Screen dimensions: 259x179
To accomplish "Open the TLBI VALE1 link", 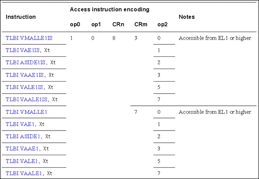I will [21, 161].
